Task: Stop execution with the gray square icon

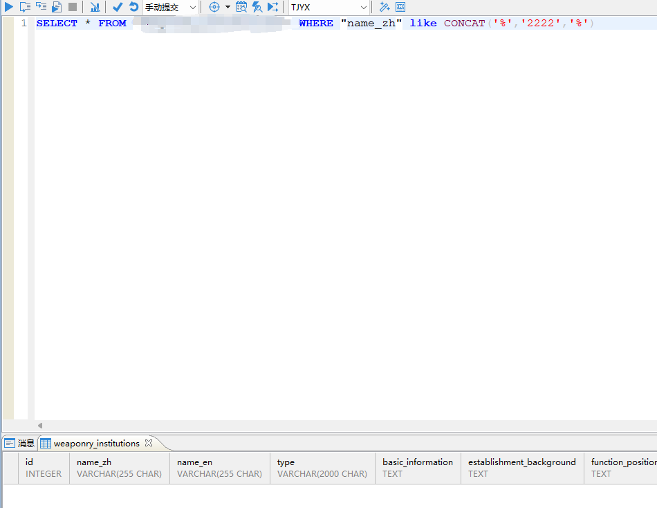Action: 73,7
